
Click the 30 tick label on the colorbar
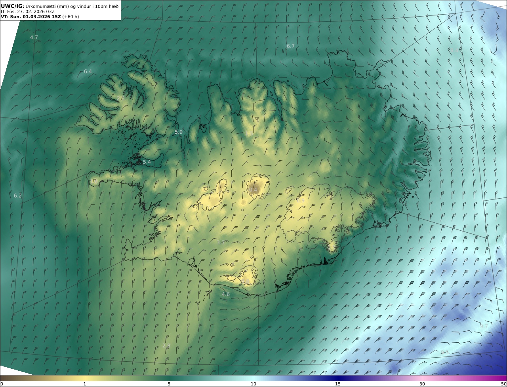click(422, 384)
